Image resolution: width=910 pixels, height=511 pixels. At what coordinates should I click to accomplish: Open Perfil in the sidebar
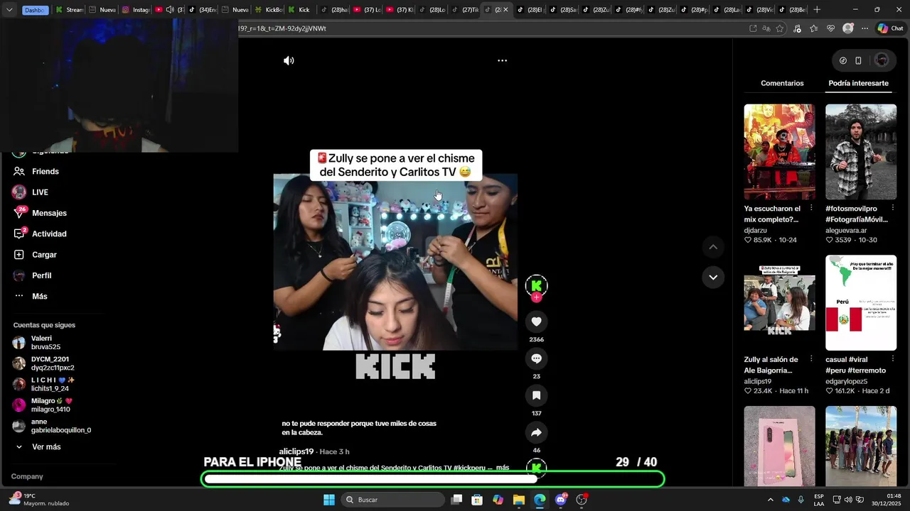[41, 275]
